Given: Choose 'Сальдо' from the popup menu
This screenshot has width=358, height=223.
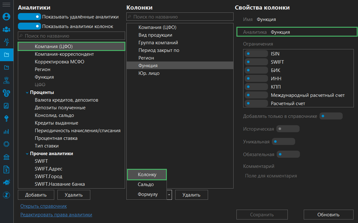Looking at the screenshot, I should pyautogui.click(x=146, y=184).
